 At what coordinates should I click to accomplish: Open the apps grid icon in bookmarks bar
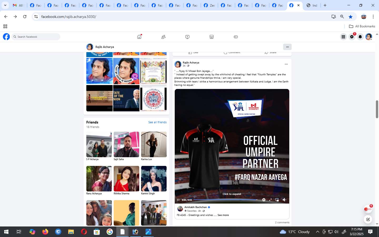point(5,26)
